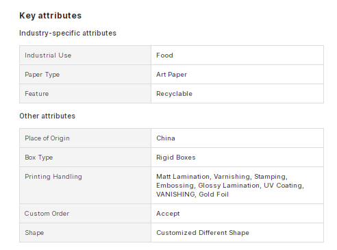This screenshot has height=250, width=337.
Task: Select the China value cell
Action: pyautogui.click(x=237, y=138)
